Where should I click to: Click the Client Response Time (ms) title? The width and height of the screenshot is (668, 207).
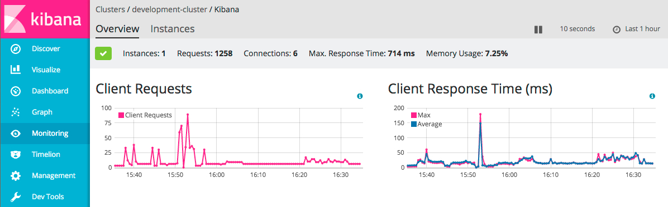(x=470, y=89)
